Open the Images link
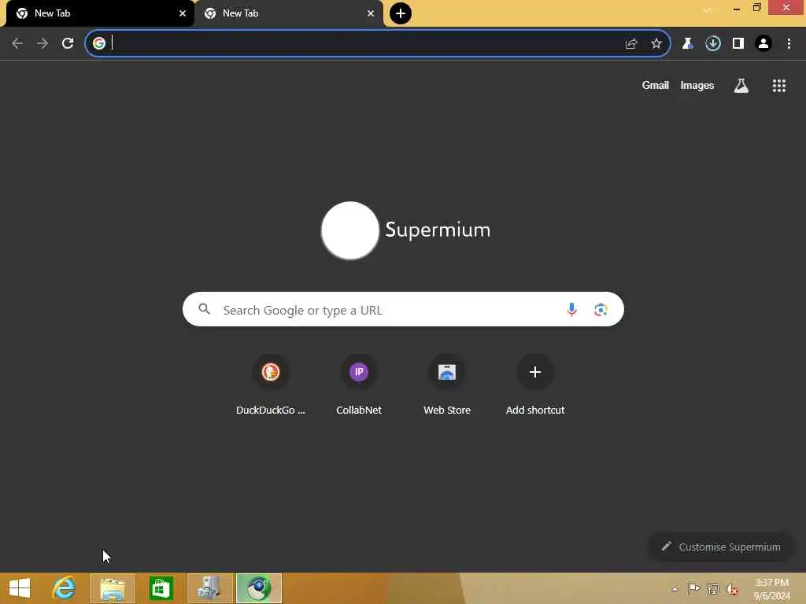806x604 pixels. (x=697, y=85)
